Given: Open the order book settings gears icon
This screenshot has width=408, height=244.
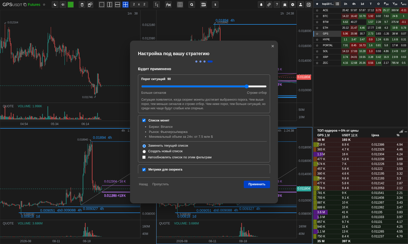Looking at the screenshot, I should click(x=401, y=131).
